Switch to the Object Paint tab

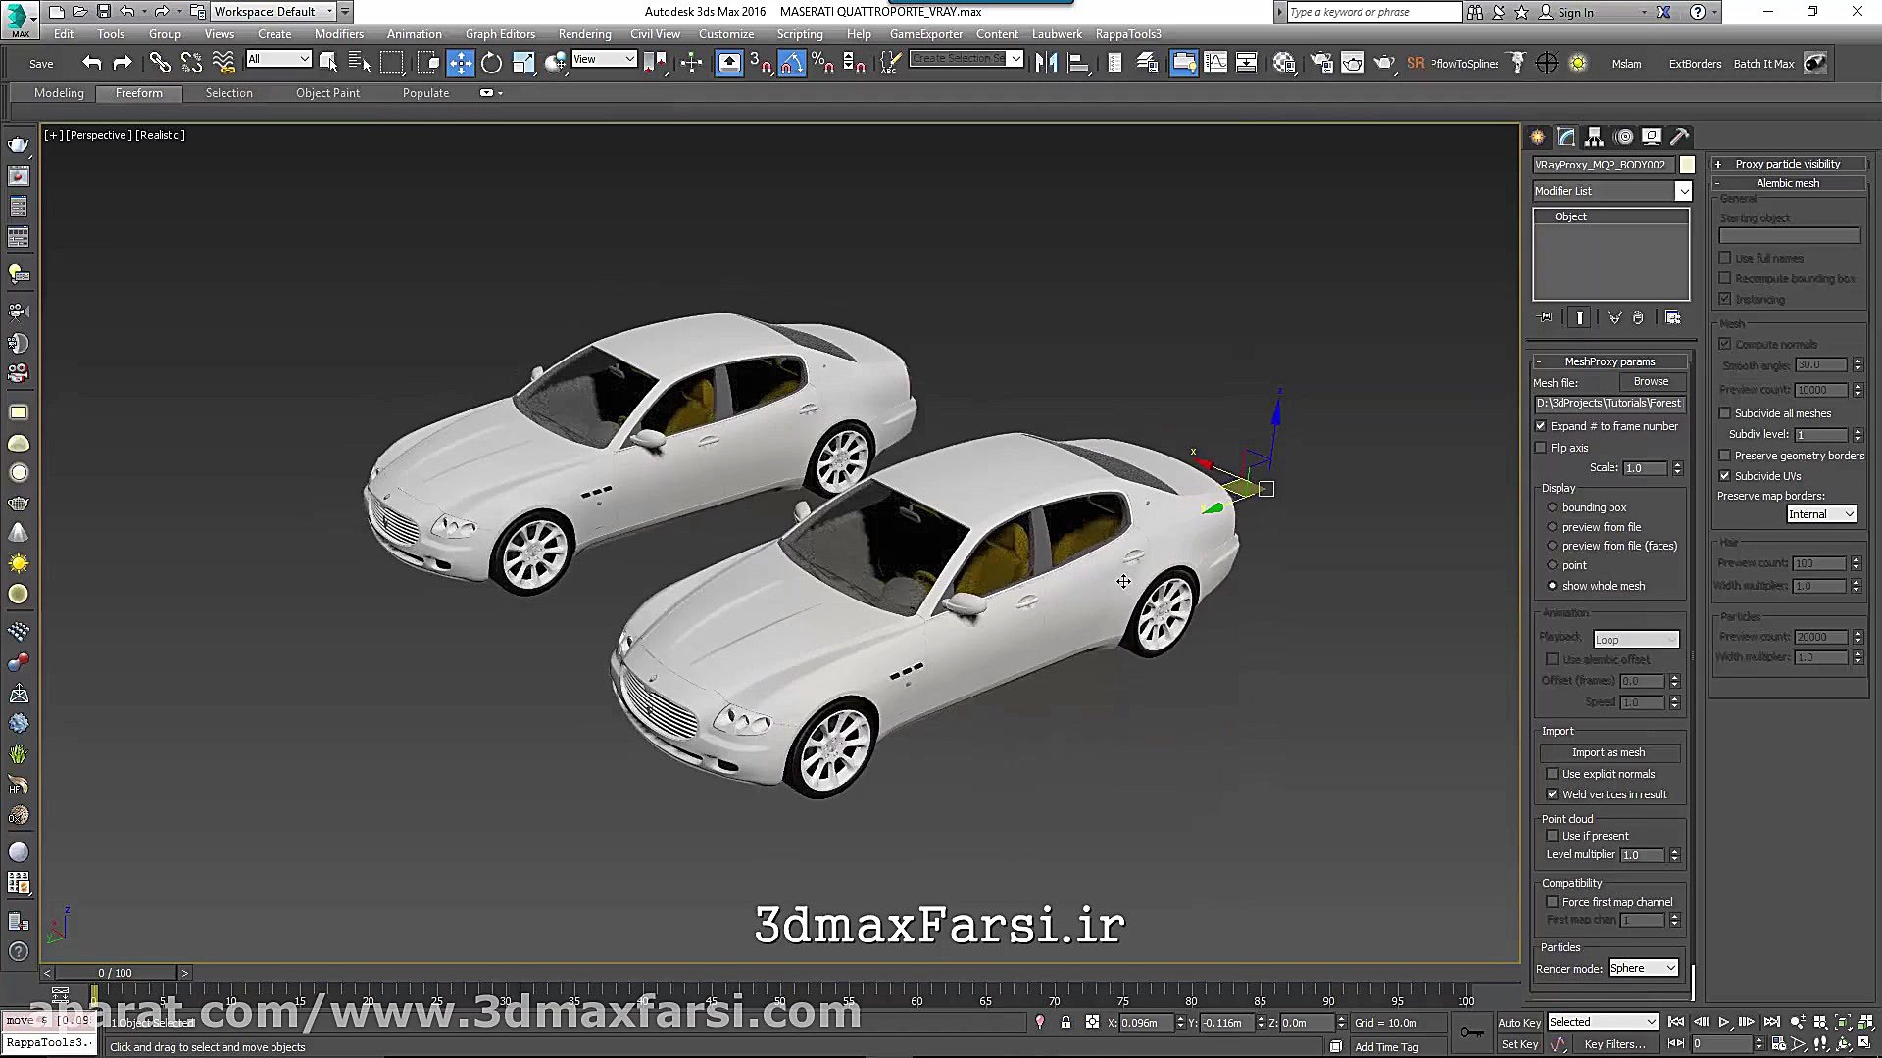point(327,93)
